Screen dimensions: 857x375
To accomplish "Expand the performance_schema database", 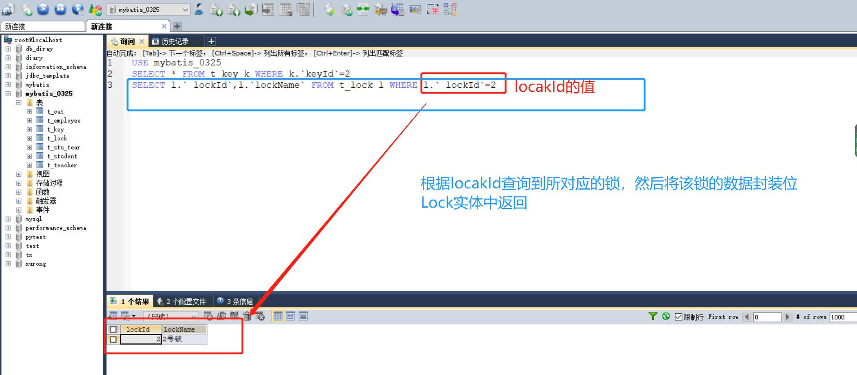I will pos(8,228).
